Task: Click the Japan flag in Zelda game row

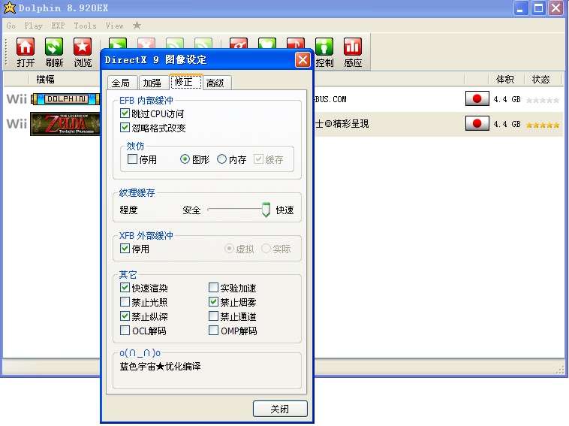Action: point(477,123)
